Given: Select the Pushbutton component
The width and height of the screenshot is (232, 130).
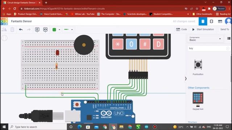Looking at the screenshot, I should (198, 67).
